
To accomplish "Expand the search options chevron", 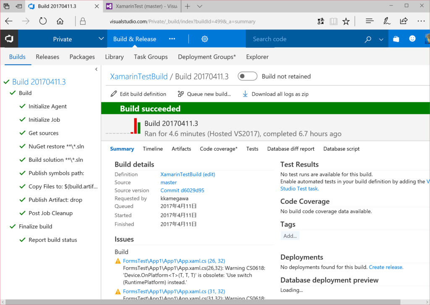I will click(x=381, y=39).
